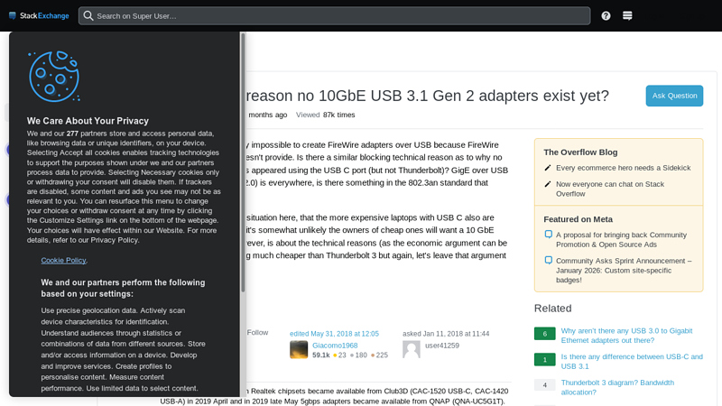Click the meta icon beside Community Promotion proposal
Screen dimensions: 722x406
[548, 235]
